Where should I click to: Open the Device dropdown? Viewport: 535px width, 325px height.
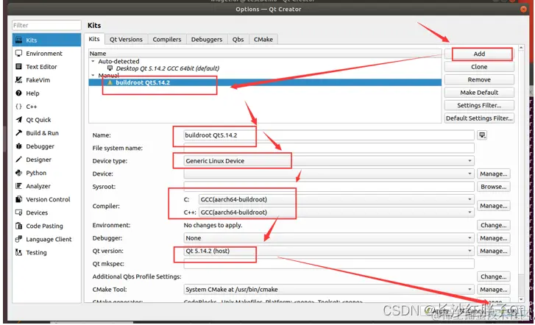329,174
